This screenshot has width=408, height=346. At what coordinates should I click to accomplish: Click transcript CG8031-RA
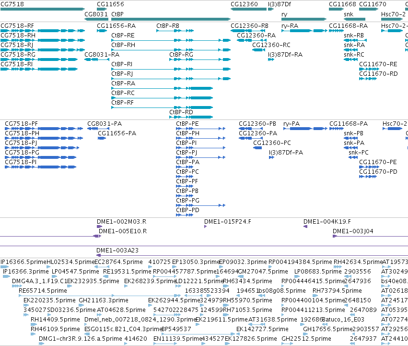point(97,60)
